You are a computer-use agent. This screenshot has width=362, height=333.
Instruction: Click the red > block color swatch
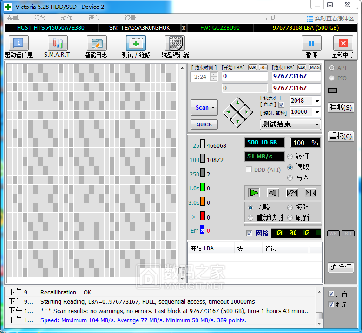coord(203,216)
